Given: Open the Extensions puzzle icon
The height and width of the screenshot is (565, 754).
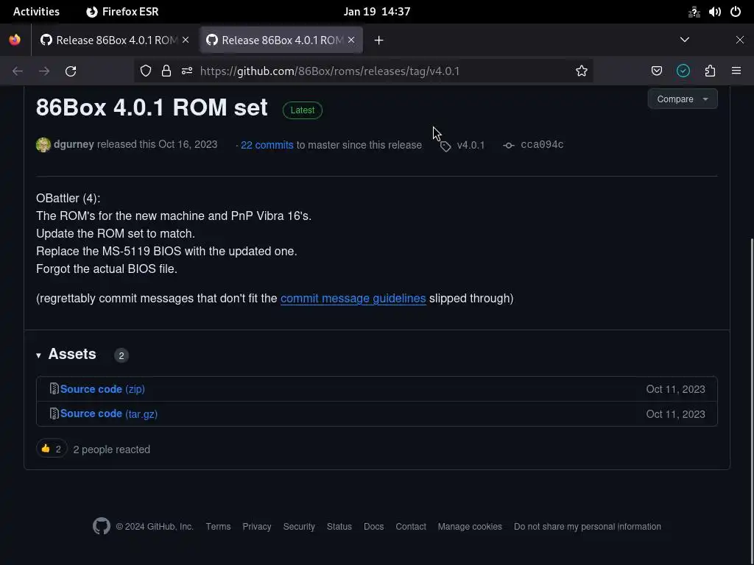Looking at the screenshot, I should pos(711,71).
